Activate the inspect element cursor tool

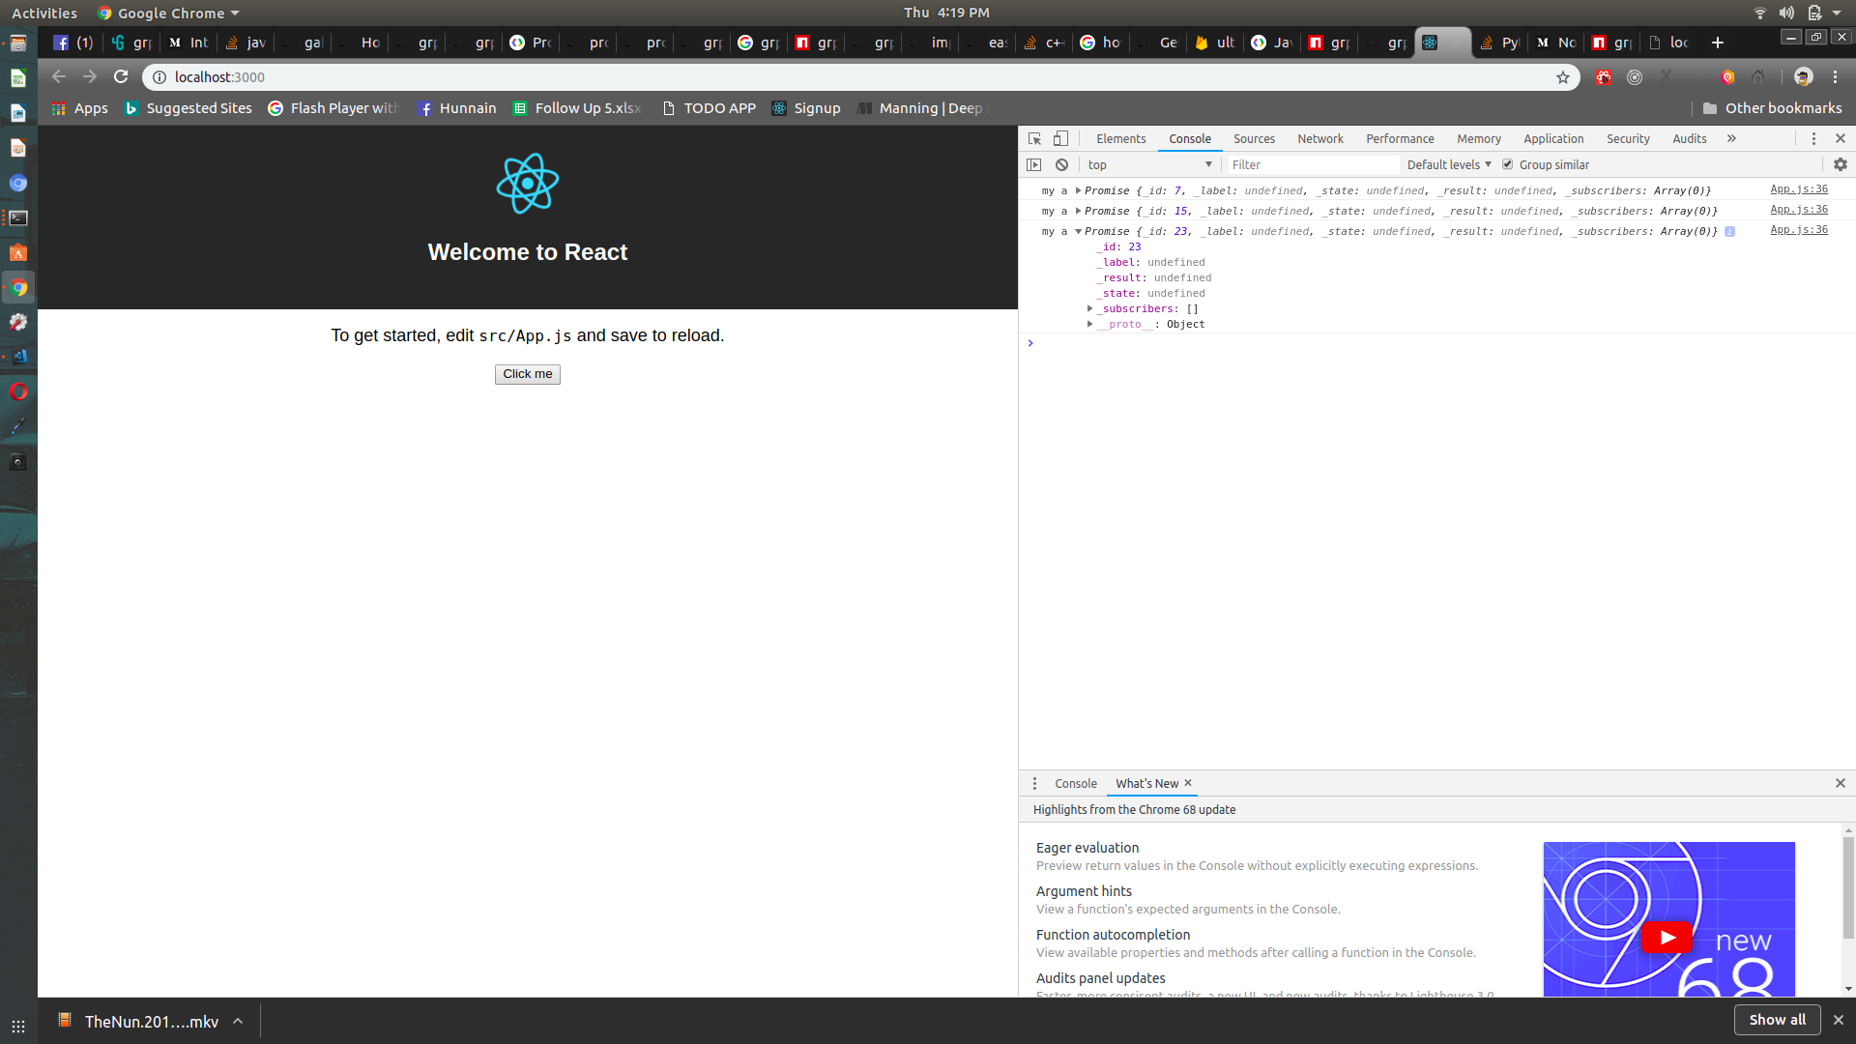click(1034, 138)
